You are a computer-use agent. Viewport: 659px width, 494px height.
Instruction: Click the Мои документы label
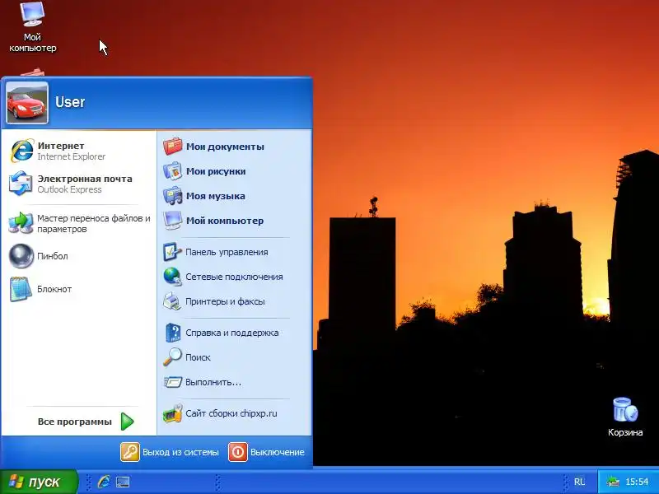(x=225, y=147)
